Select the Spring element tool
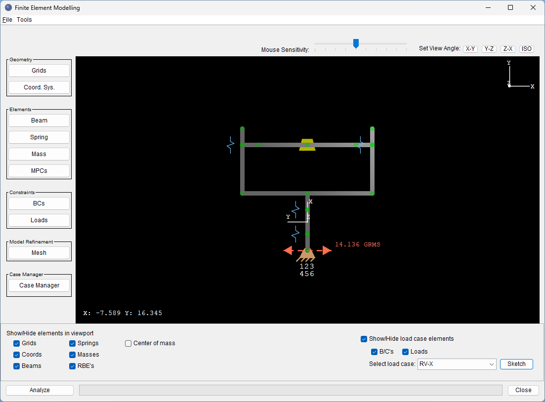This screenshot has width=545, height=402. pos(39,137)
